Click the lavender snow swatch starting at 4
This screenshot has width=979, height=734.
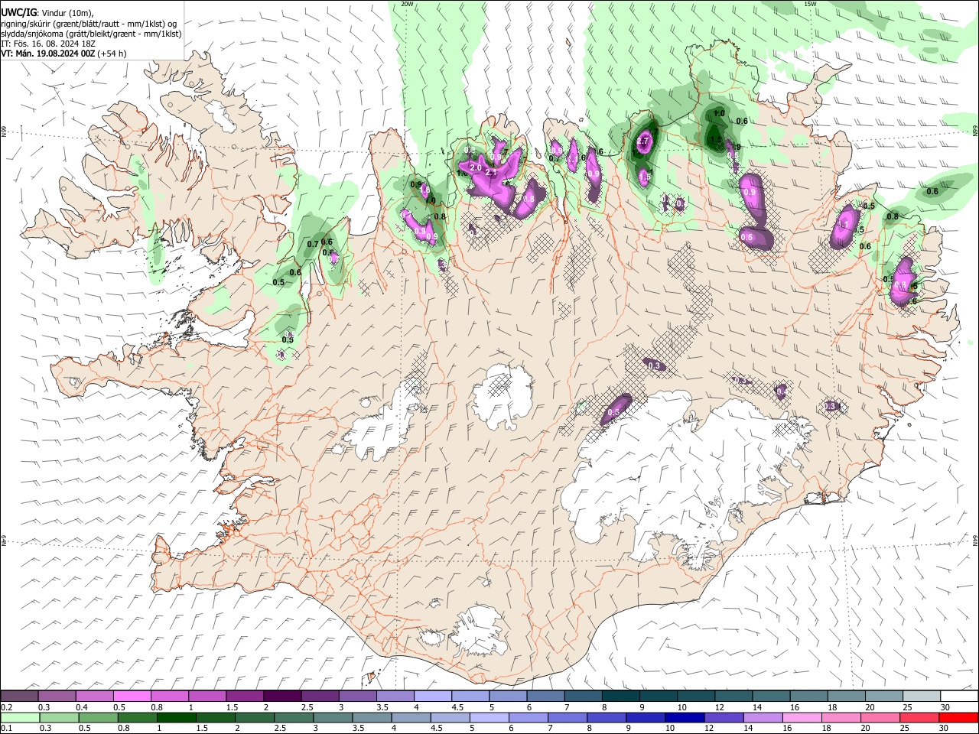[x=432, y=696]
